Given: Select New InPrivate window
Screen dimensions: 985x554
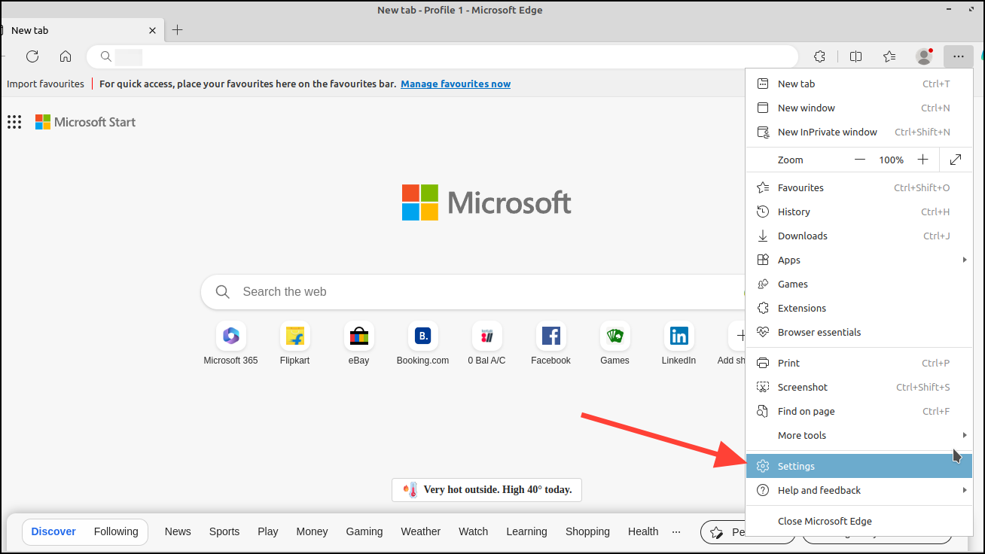Looking at the screenshot, I should 827,132.
